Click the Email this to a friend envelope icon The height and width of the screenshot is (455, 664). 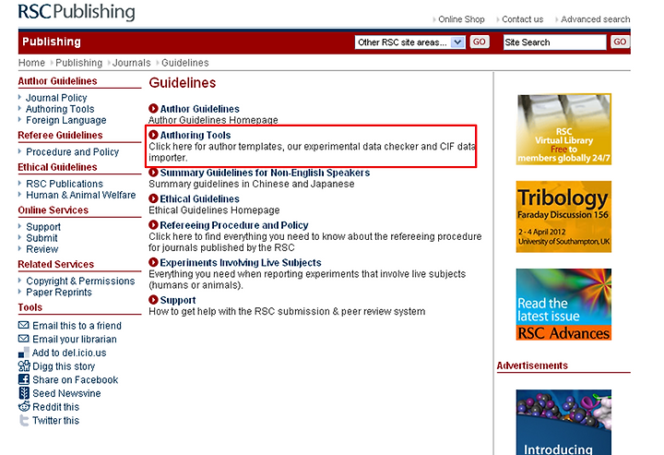[x=24, y=326]
